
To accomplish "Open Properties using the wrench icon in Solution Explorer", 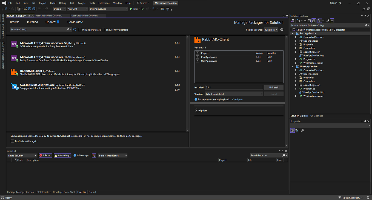I will click(x=328, y=21).
